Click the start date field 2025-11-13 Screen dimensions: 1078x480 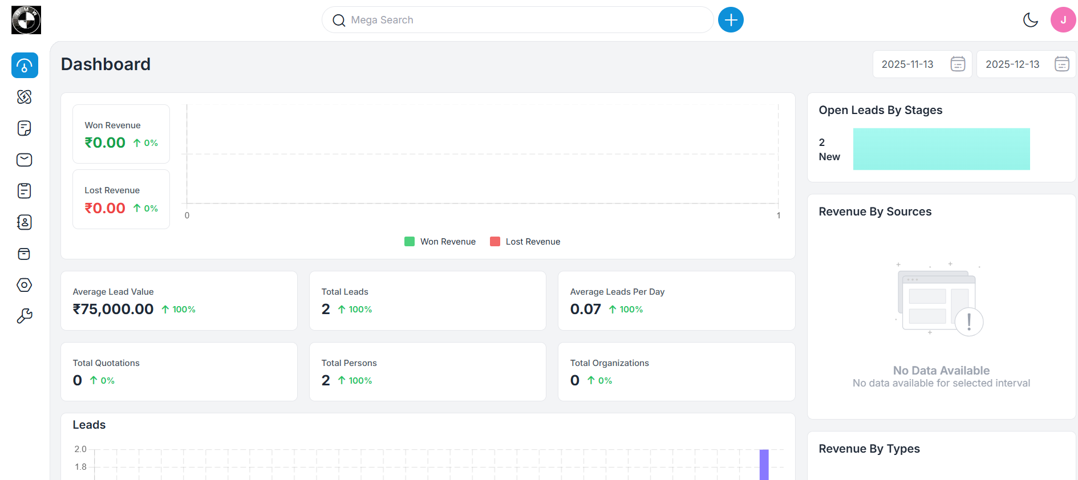pos(922,64)
